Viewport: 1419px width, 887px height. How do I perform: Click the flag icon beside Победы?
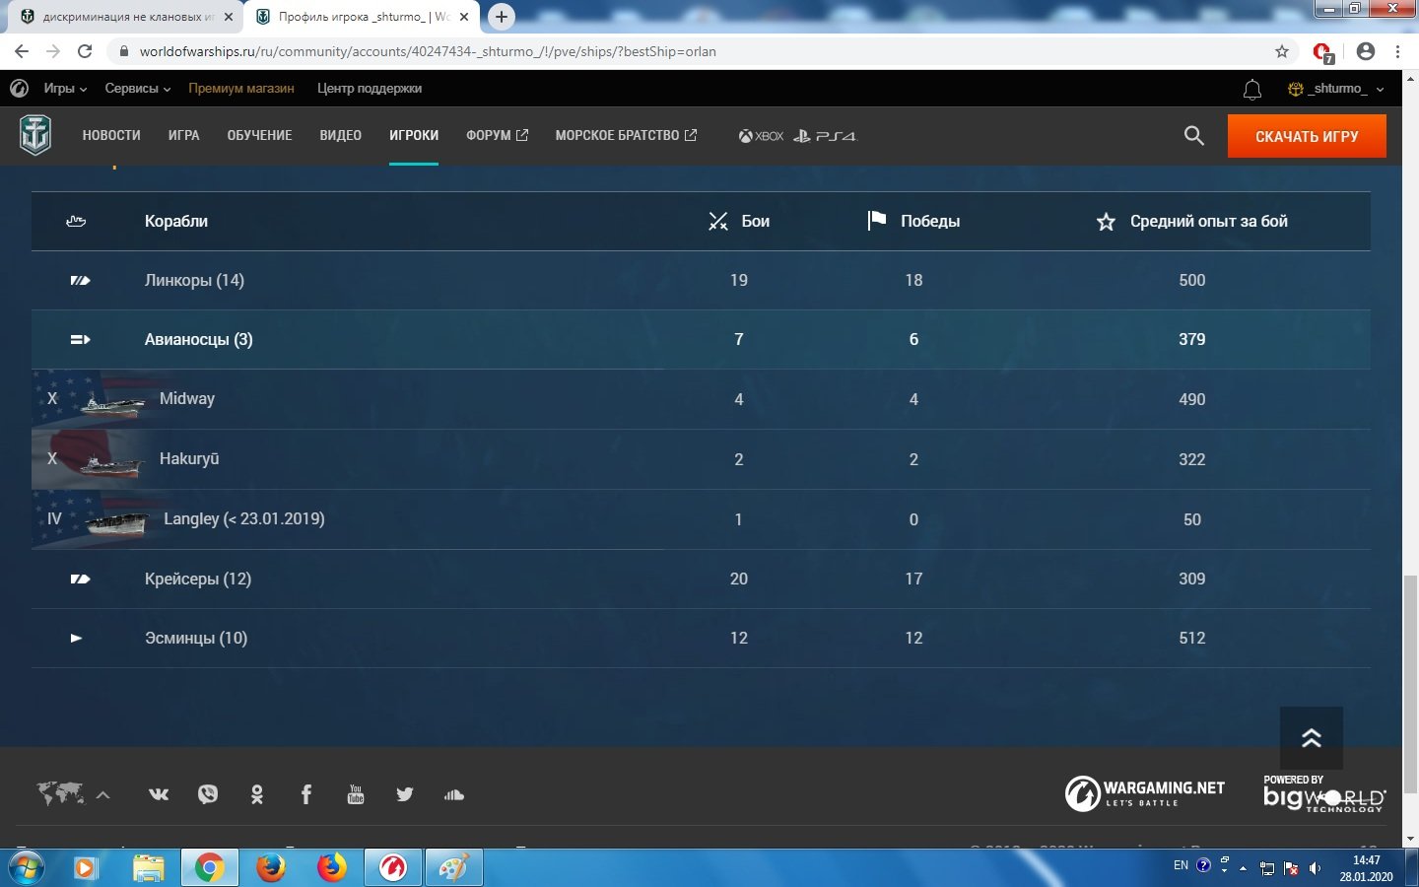[x=876, y=221]
